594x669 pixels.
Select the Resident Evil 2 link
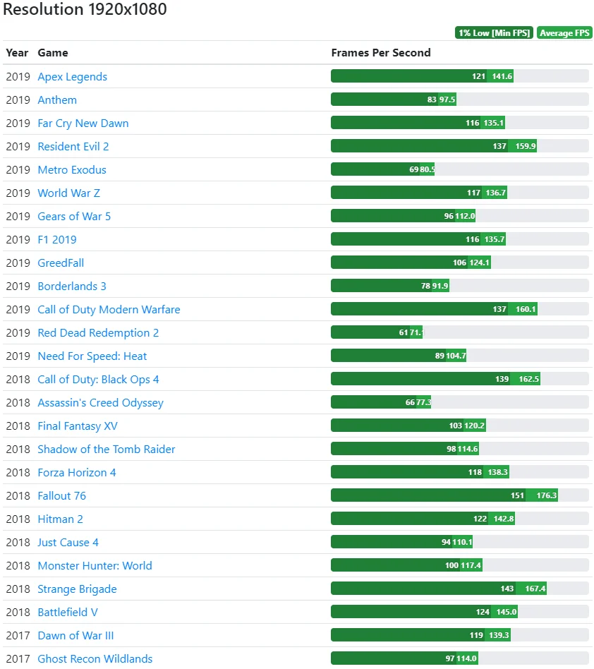point(73,146)
